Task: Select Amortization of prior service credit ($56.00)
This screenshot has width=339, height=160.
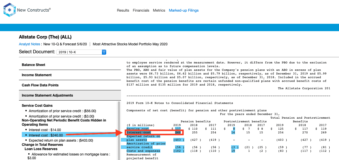Action: (62, 111)
